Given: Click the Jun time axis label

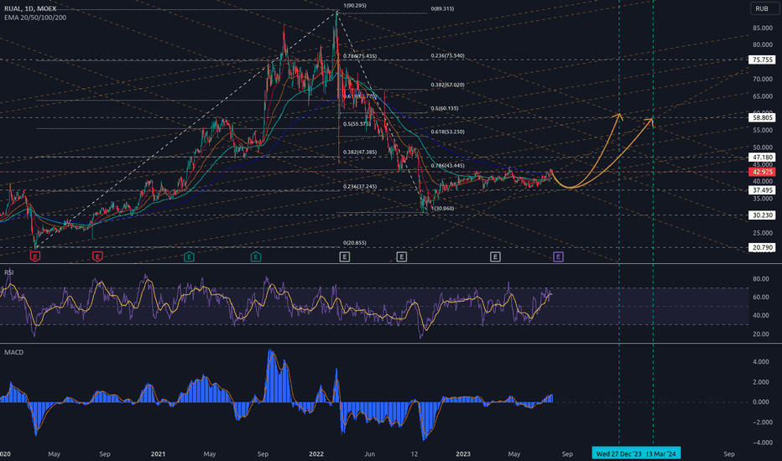Looking at the screenshot, I should click(369, 454).
